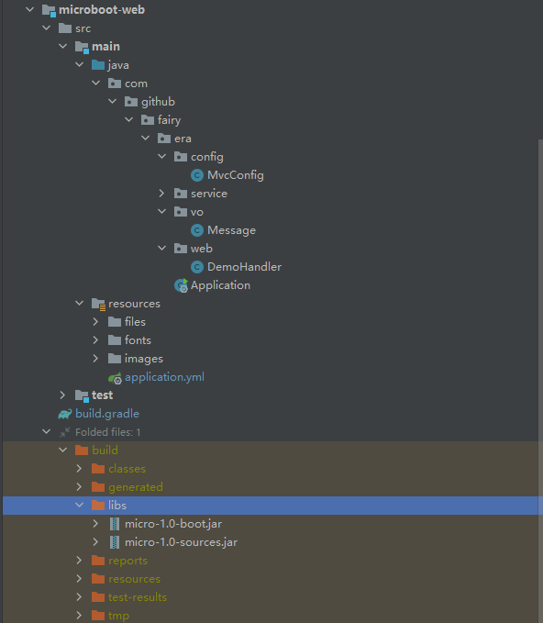Click the Folded files: 1 label
The width and height of the screenshot is (543, 623).
[108, 432]
